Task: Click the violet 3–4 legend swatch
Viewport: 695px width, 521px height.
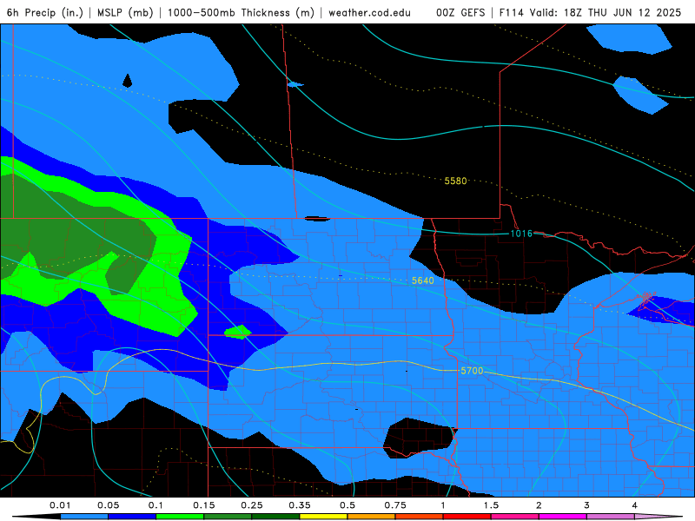Action: (611, 517)
